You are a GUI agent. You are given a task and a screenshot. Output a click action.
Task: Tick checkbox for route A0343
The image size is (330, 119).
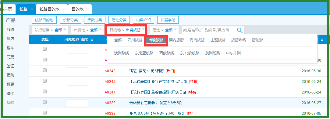44,70
